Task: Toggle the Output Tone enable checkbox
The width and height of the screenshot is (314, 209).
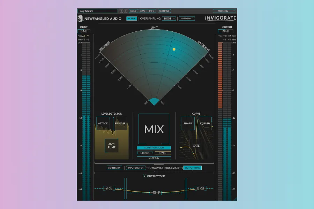Action: click(x=145, y=176)
